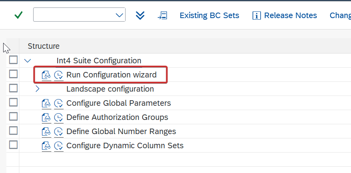Execute activity icon for Configure Dynamic Column Sets

[59, 146]
